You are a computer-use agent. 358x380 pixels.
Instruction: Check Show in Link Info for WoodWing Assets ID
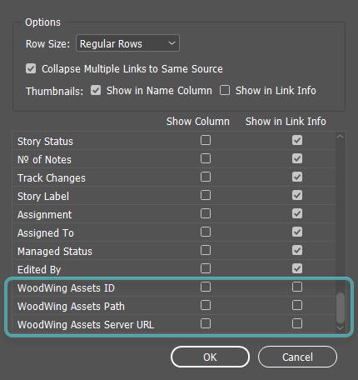coord(297,287)
